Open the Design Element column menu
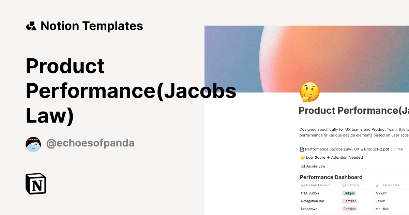The image size is (409, 215). click(x=318, y=185)
